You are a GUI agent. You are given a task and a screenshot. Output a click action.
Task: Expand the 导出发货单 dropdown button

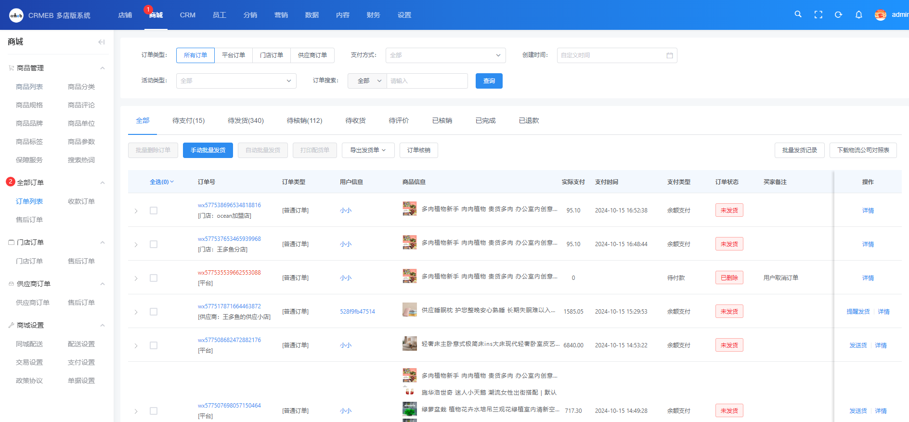(x=368, y=150)
